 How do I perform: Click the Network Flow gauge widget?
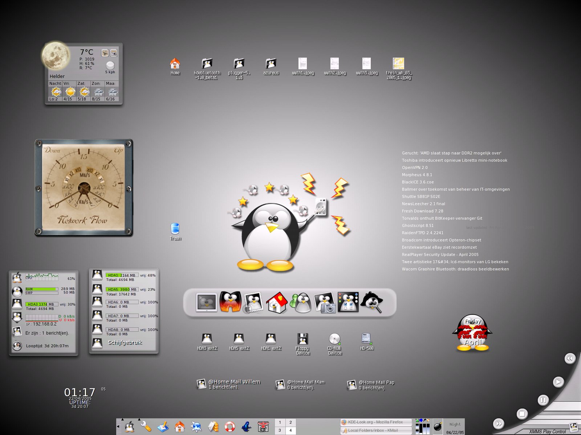pos(84,188)
